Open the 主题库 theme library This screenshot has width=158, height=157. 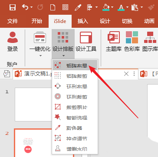(x=114, y=42)
